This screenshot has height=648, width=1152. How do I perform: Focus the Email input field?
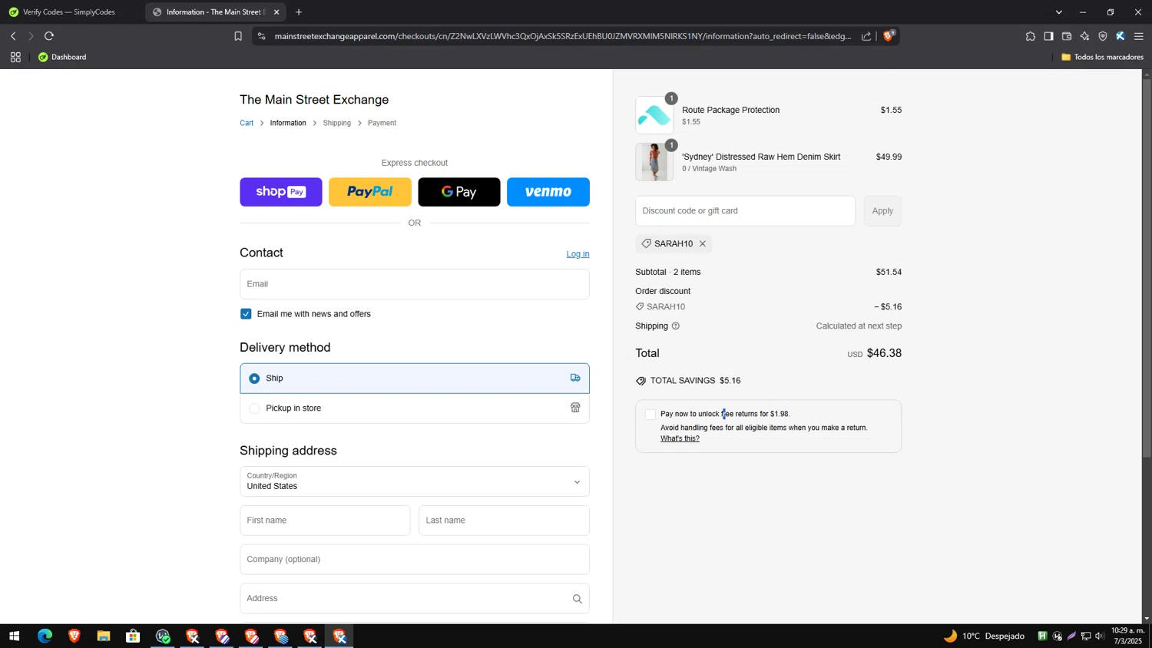[x=415, y=284]
